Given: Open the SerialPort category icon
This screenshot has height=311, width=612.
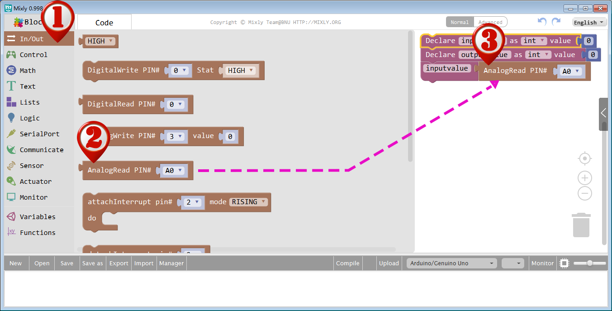Looking at the screenshot, I should tap(11, 134).
